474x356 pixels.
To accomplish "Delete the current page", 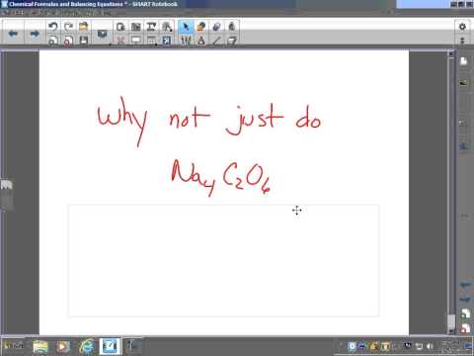I will tap(68, 41).
